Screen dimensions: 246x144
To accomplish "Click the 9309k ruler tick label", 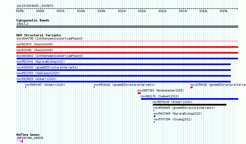I will pyautogui.click(x=101, y=11).
